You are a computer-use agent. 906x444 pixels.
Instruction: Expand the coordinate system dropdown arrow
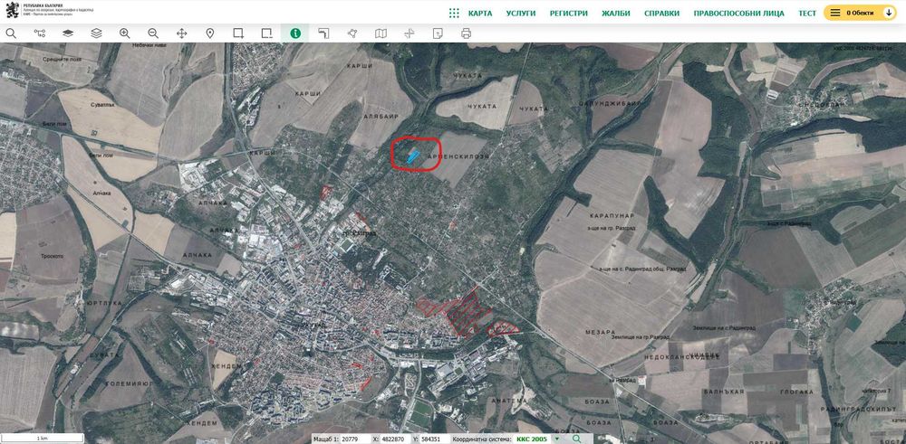pos(557,439)
